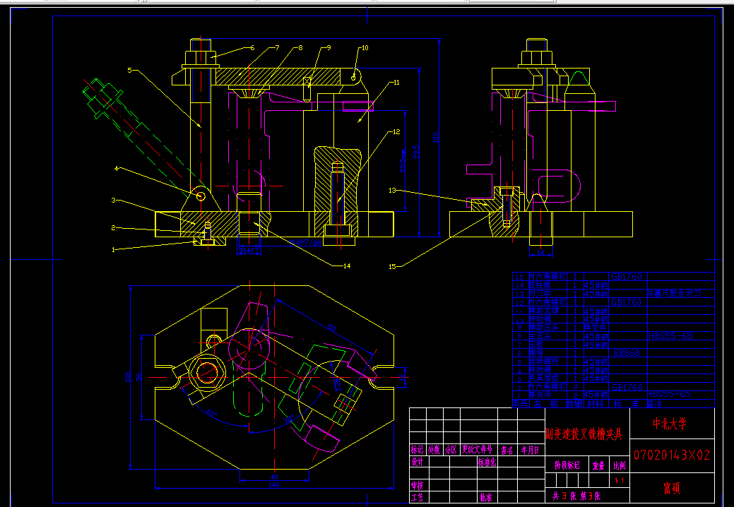Click balloon number 5 in front view
This screenshot has width=734, height=507.
130,70
